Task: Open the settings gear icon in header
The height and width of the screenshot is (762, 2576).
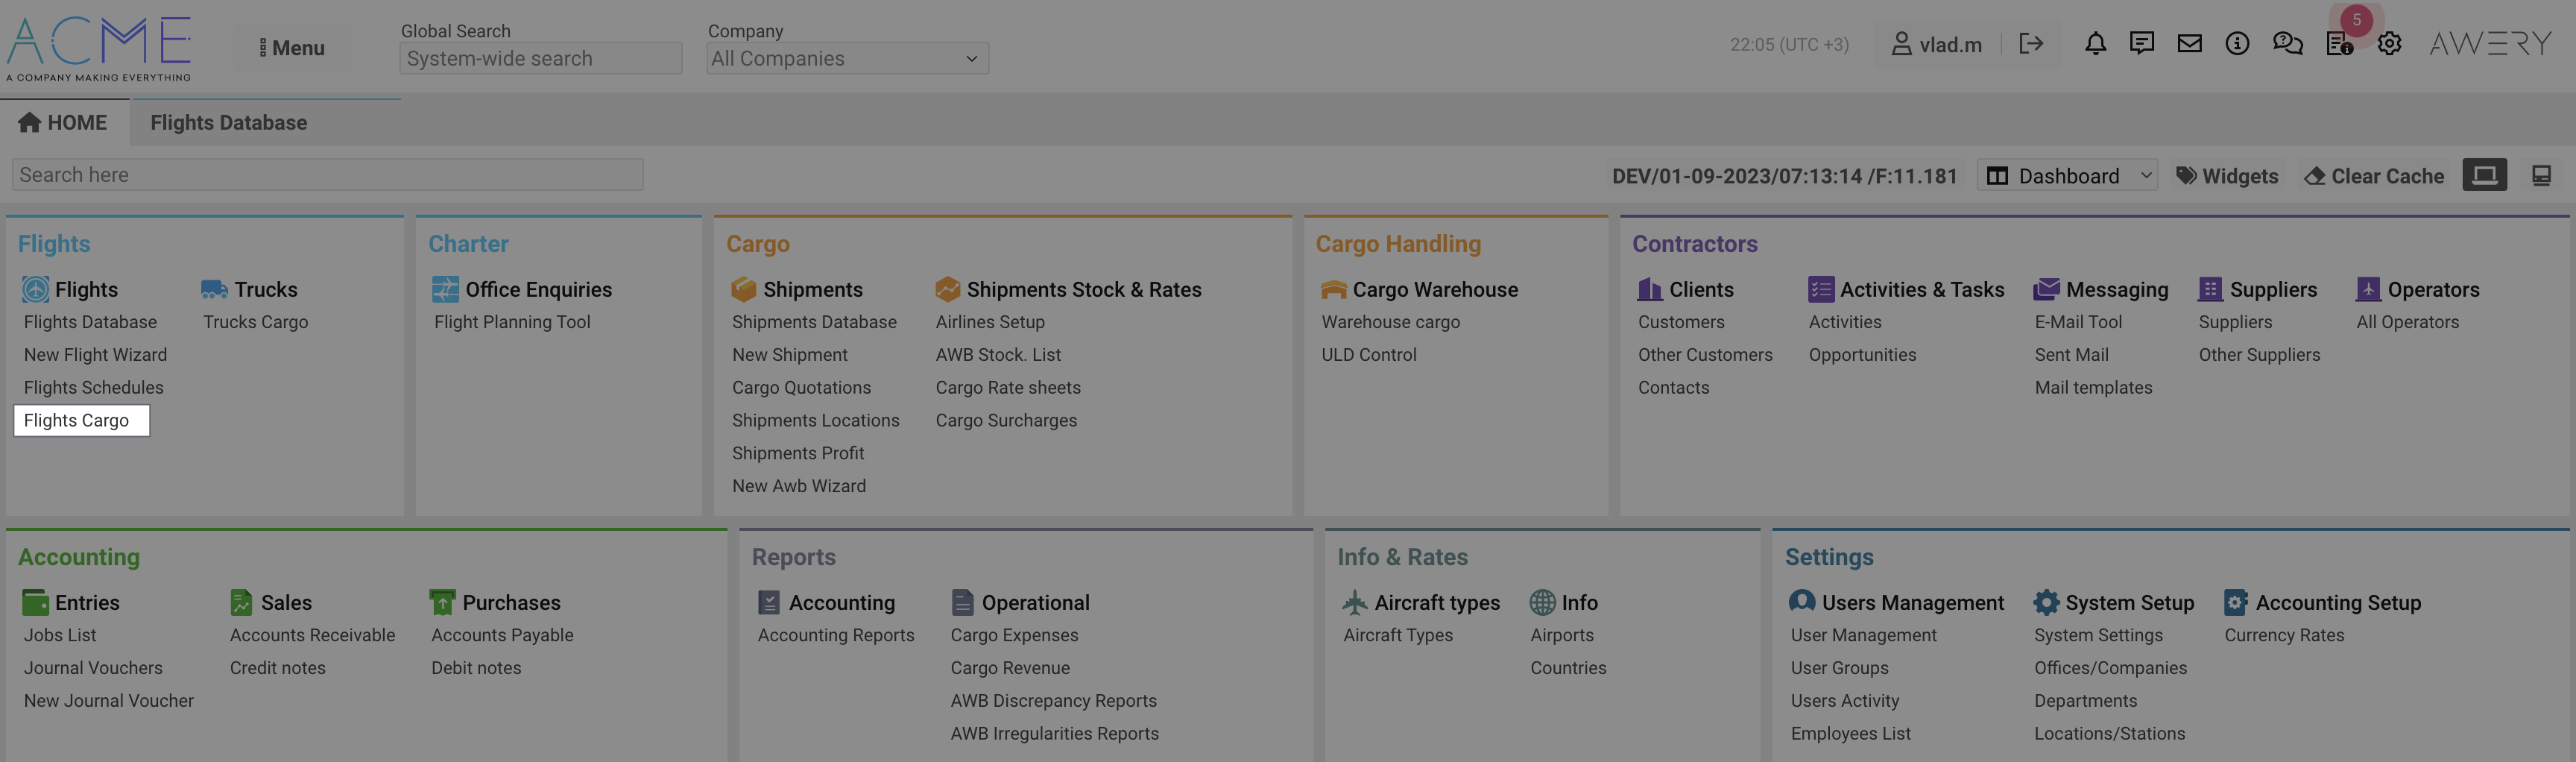Action: click(x=2389, y=44)
